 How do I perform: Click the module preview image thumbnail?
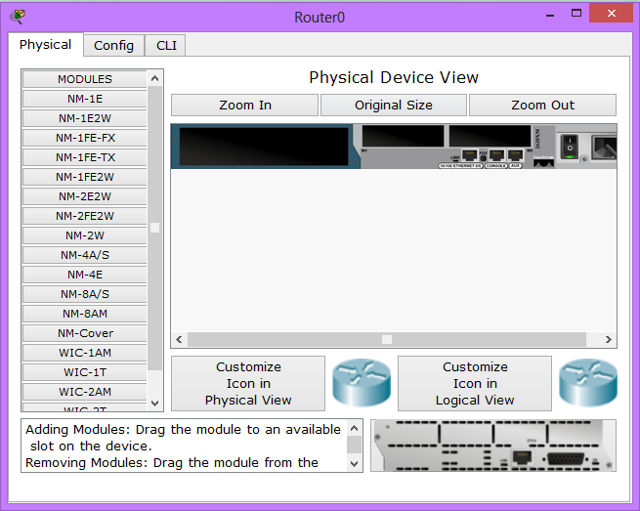pyautogui.click(x=493, y=446)
